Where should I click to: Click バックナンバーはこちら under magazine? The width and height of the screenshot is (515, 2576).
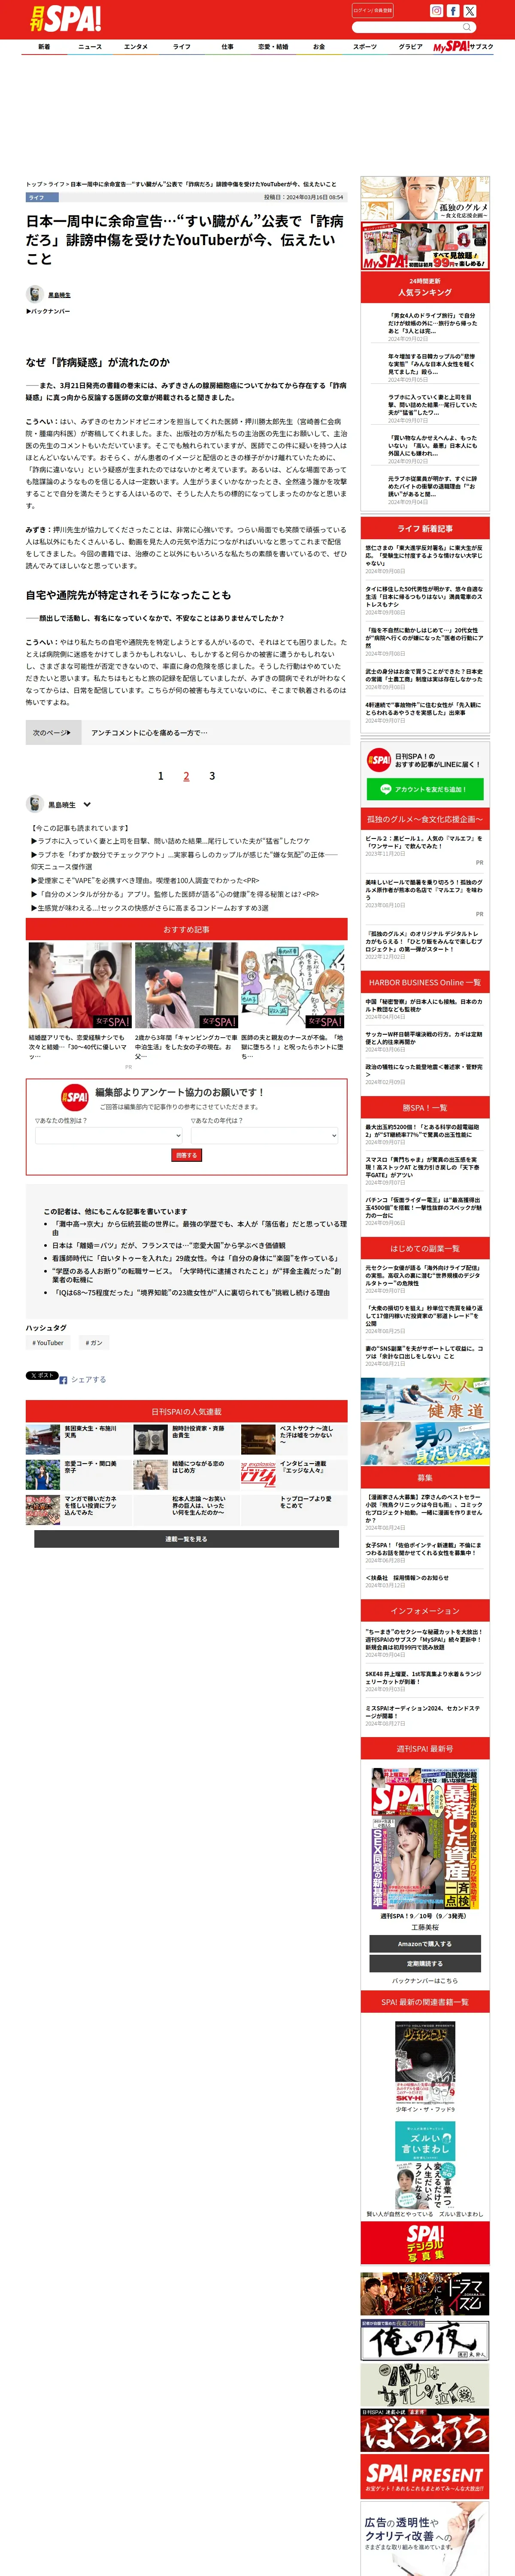click(x=424, y=1980)
